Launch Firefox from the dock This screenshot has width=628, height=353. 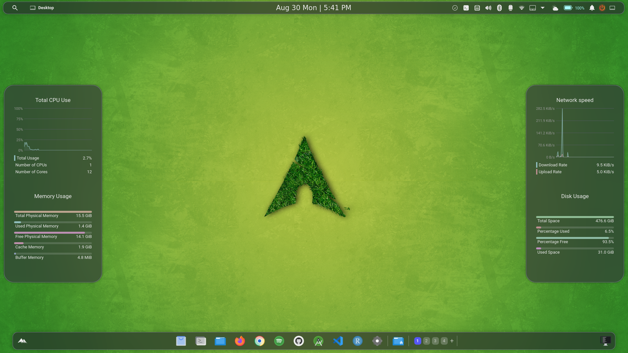tap(240, 341)
